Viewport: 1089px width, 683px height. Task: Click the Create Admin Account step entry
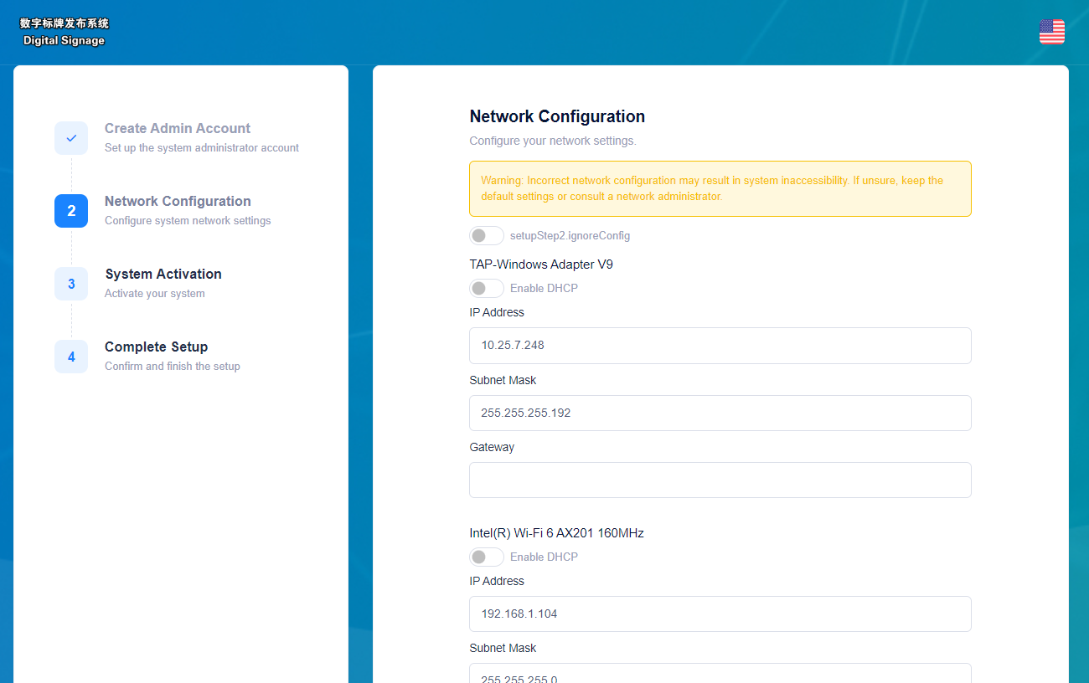tap(177, 128)
